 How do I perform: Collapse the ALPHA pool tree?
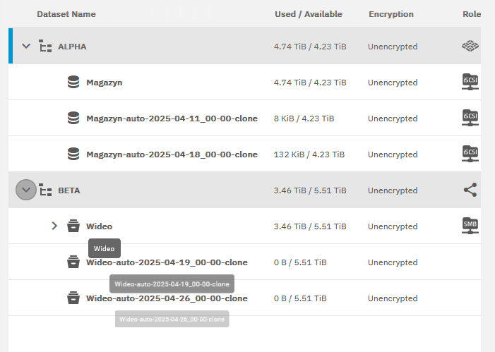pos(26,47)
